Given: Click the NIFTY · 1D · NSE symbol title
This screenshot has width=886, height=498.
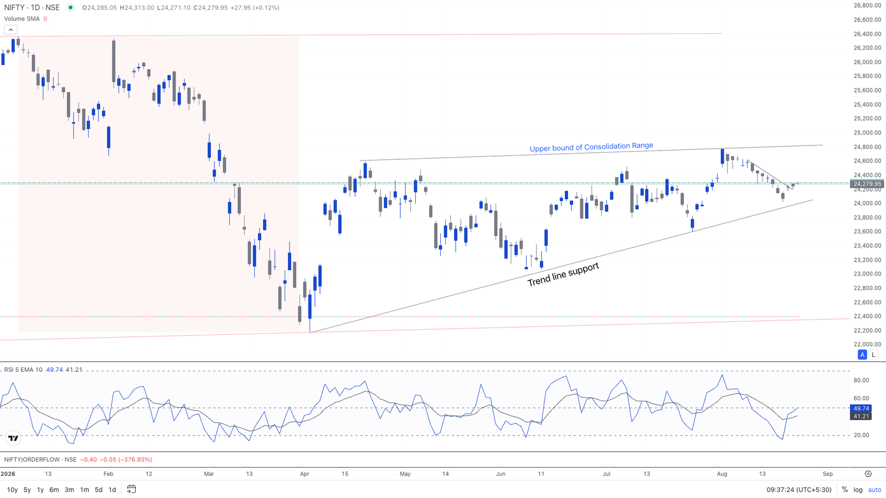Looking at the screenshot, I should coord(32,8).
